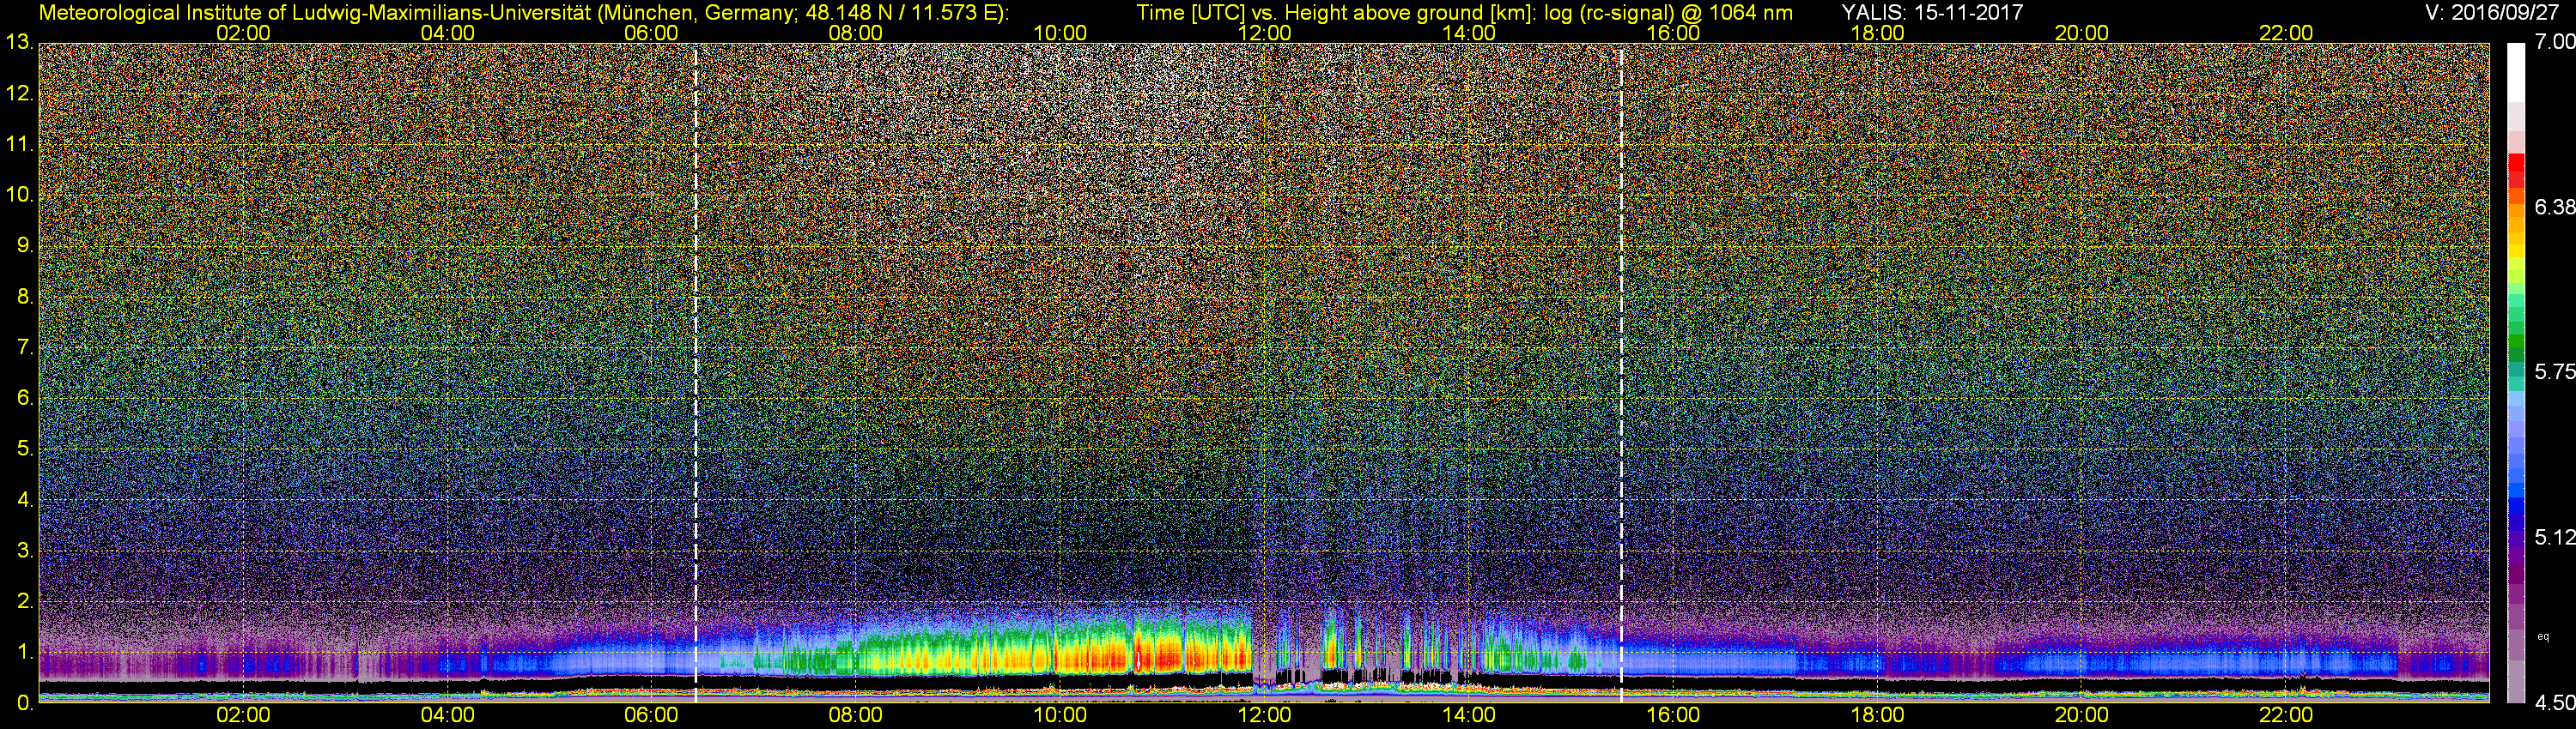The width and height of the screenshot is (2576, 729).
Task: Click the white dashed marker line before 16:00
Action: tap(1621, 375)
